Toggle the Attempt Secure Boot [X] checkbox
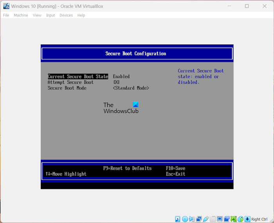The image size is (274, 223). 116,82
